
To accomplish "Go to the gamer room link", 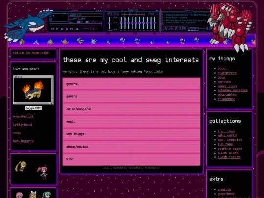I will click(227, 86).
